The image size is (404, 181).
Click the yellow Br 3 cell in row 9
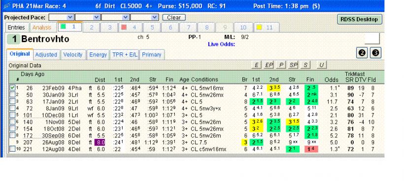tap(245, 142)
